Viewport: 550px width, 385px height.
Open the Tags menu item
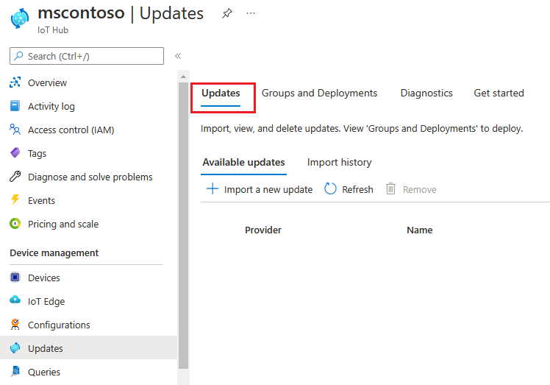(37, 154)
